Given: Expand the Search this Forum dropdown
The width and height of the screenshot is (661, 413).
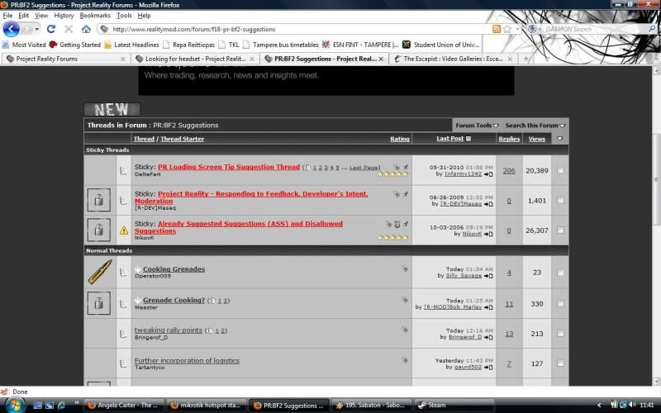Looking at the screenshot, I should tap(535, 126).
